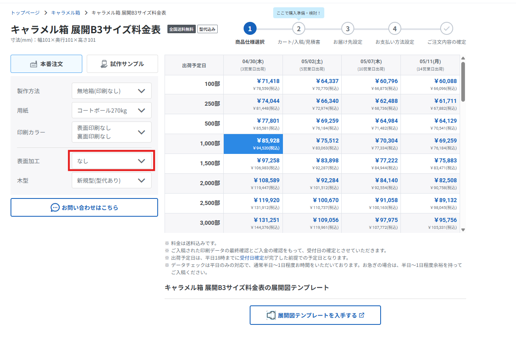Go to トップページ breadcrumb link
The width and height of the screenshot is (516, 354).
(x=25, y=13)
